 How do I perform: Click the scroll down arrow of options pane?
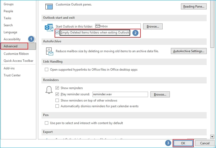(213, 137)
